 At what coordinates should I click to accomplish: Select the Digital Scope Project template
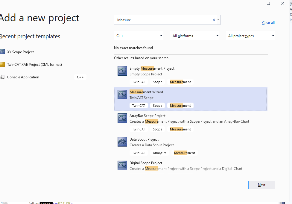click(191, 166)
